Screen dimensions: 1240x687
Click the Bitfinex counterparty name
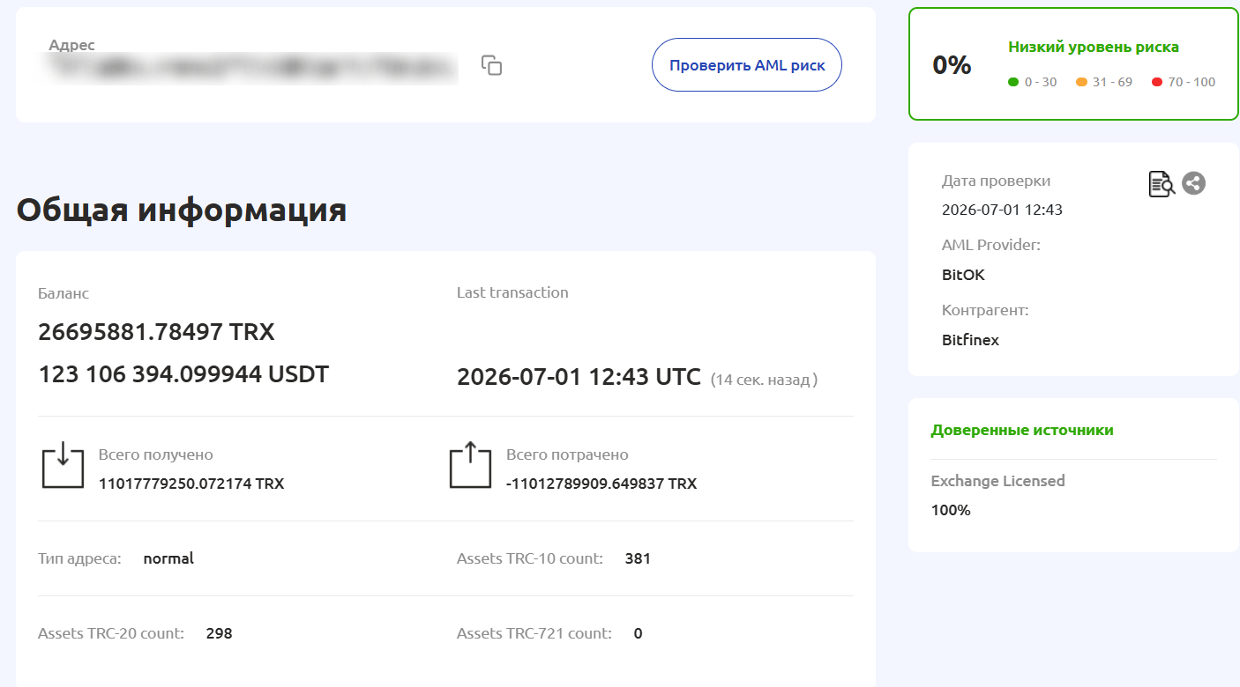click(970, 340)
